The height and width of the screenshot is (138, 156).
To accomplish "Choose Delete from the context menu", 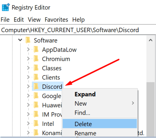I will [x=100, y=124].
